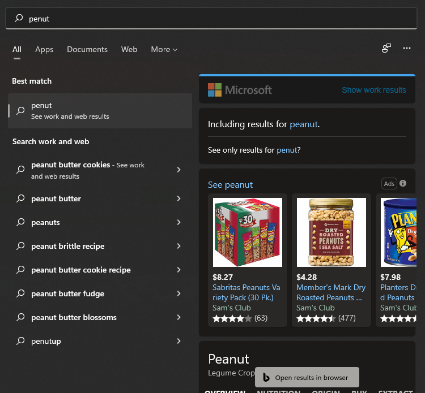Open the More filter dropdown
This screenshot has height=393, width=425.
[x=164, y=49]
